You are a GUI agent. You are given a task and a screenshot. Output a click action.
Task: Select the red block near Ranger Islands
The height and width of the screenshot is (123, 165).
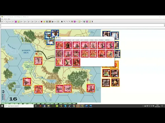(x=27, y=82)
